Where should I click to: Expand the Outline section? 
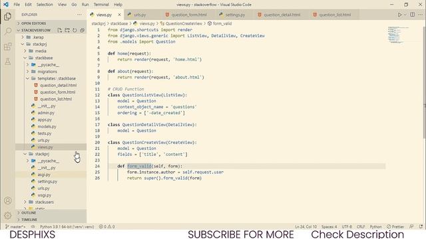[x=51, y=212]
